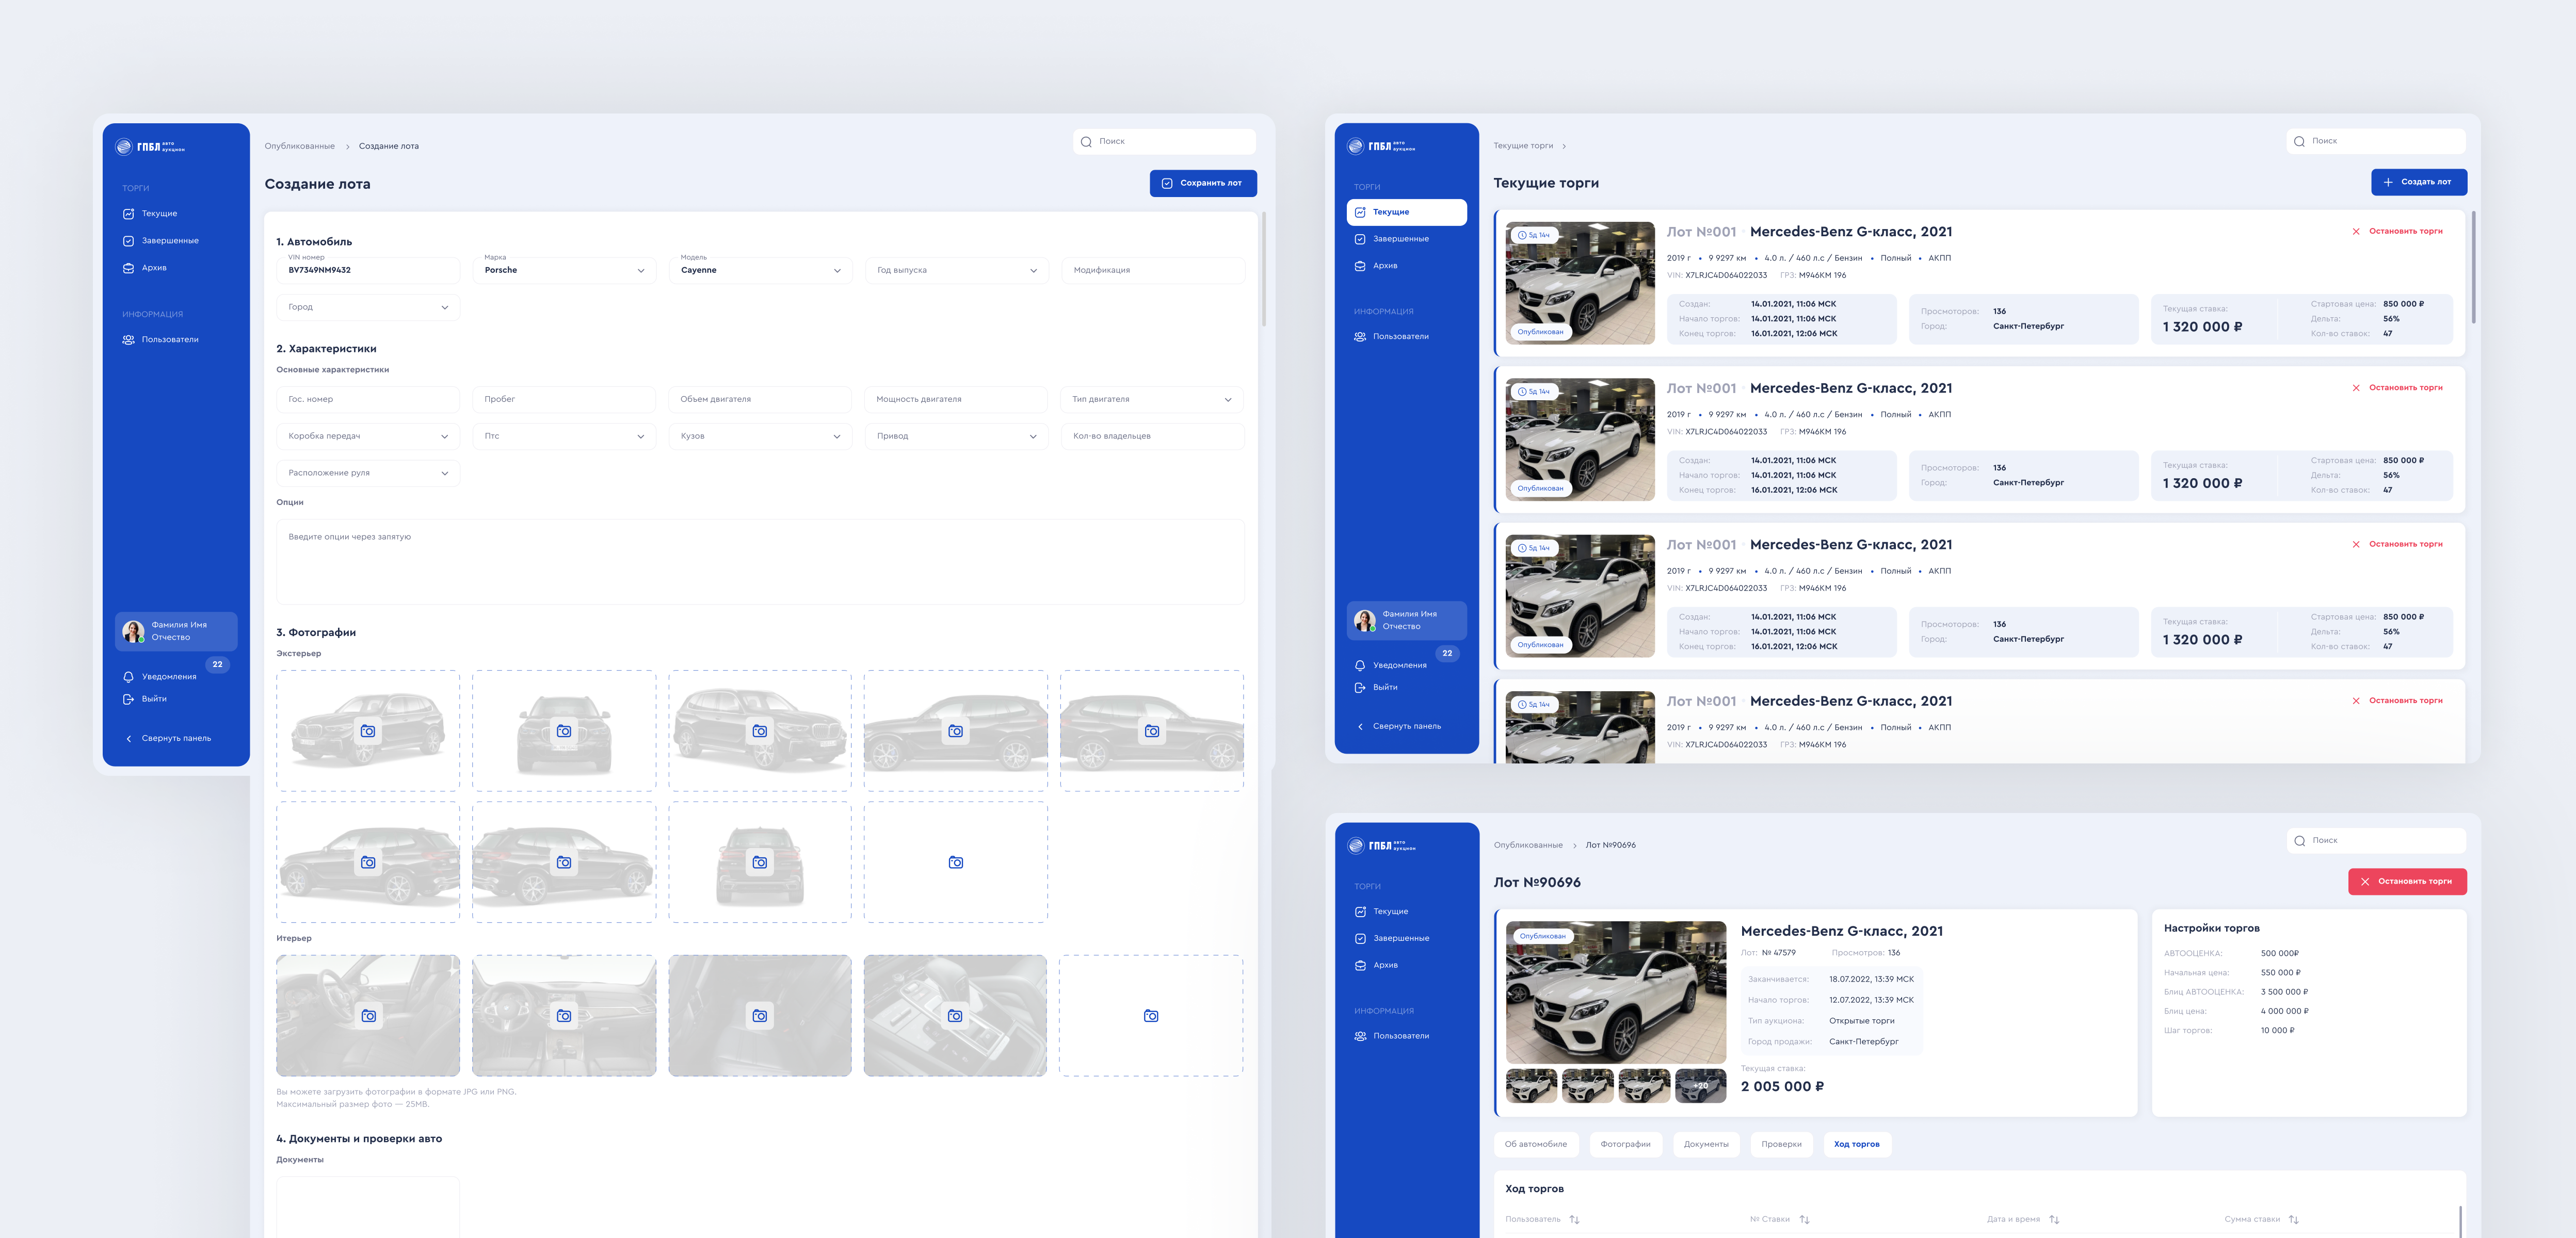Click user avatar in Текущие торги sidebar
The image size is (2576, 1238).
[1364, 620]
